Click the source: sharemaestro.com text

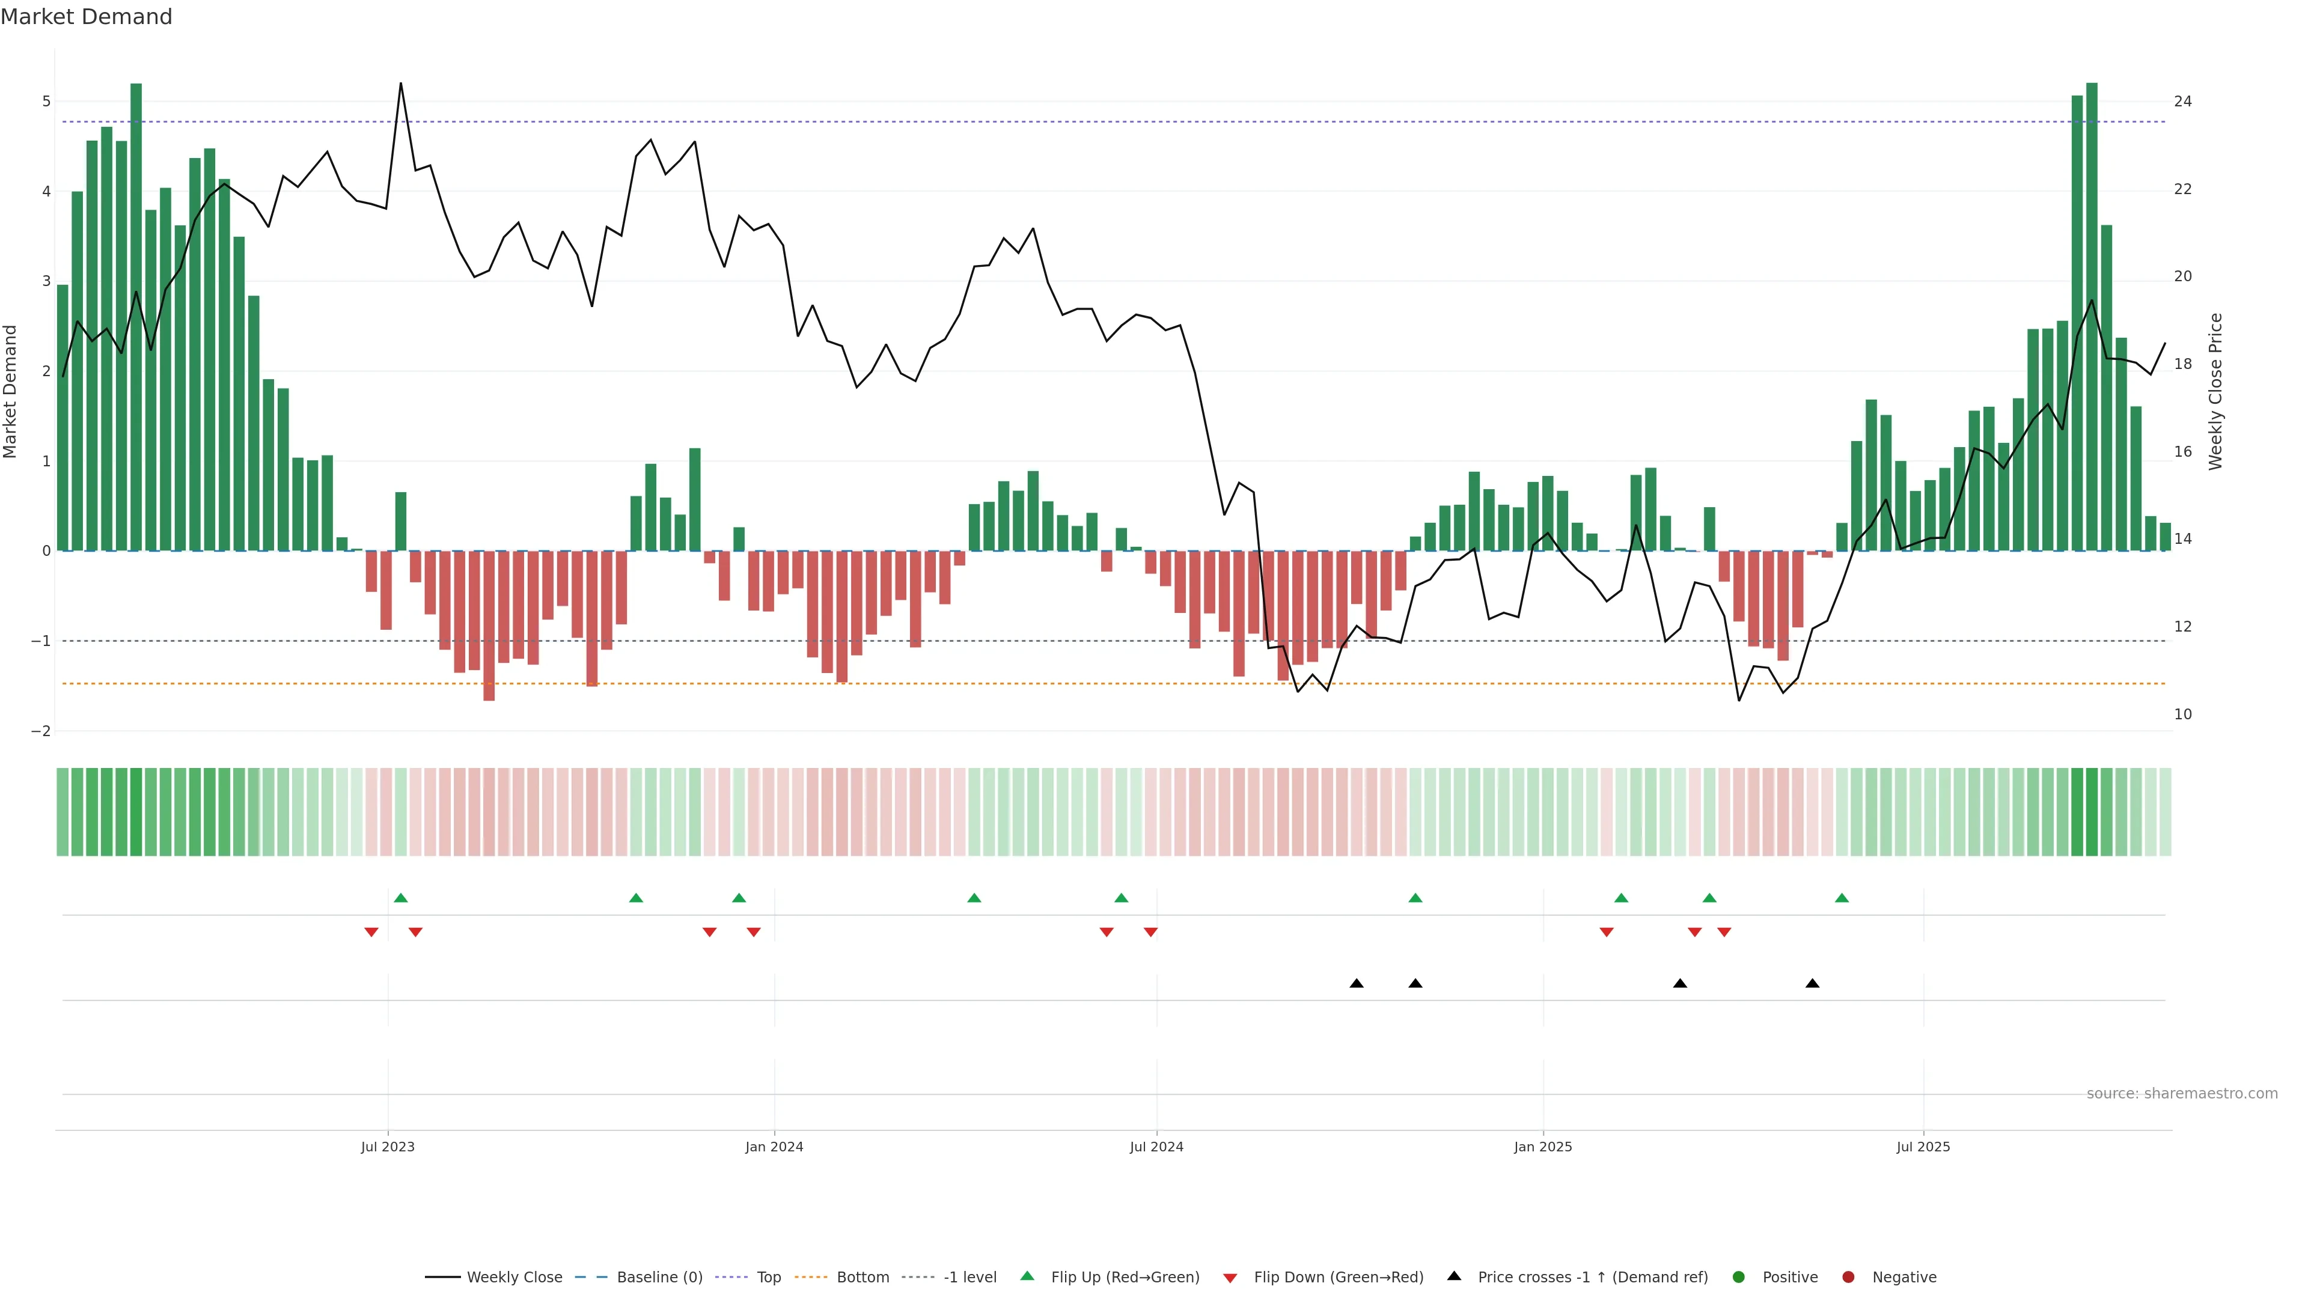2182,1093
